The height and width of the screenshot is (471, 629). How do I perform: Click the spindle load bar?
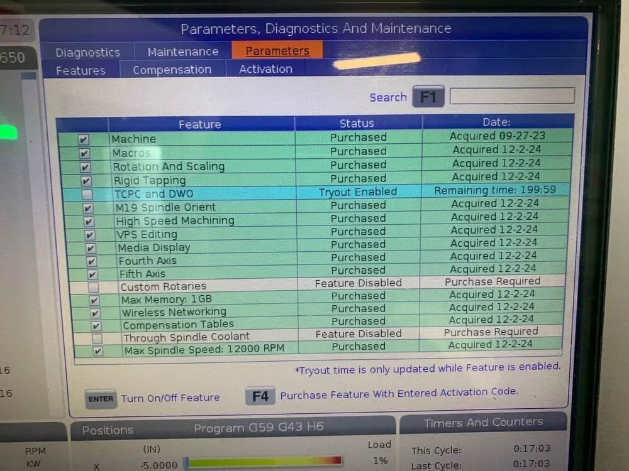pyautogui.click(x=264, y=462)
